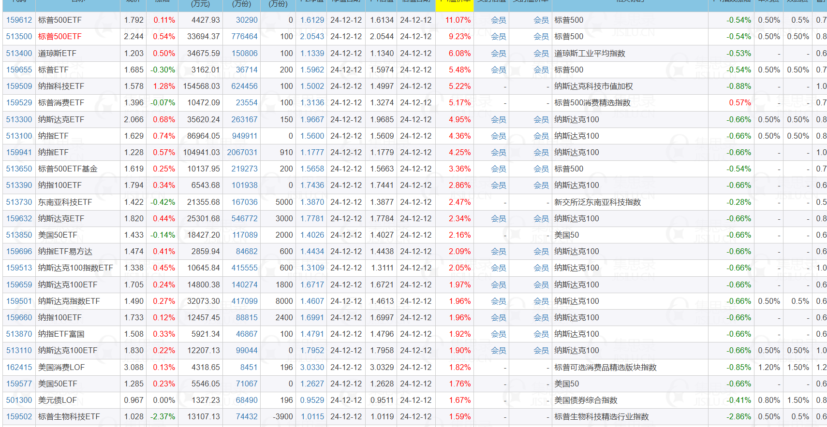This screenshot has height=427, width=827.
Task: Click net value 3.0330 link
Action: coord(312,367)
